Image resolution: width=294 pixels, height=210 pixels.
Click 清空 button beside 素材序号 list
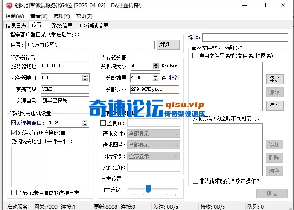tap(274, 171)
